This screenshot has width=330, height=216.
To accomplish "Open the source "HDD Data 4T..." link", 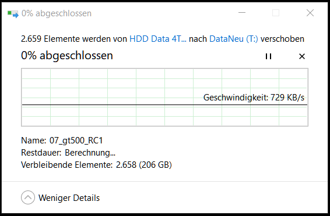I will tap(158, 39).
